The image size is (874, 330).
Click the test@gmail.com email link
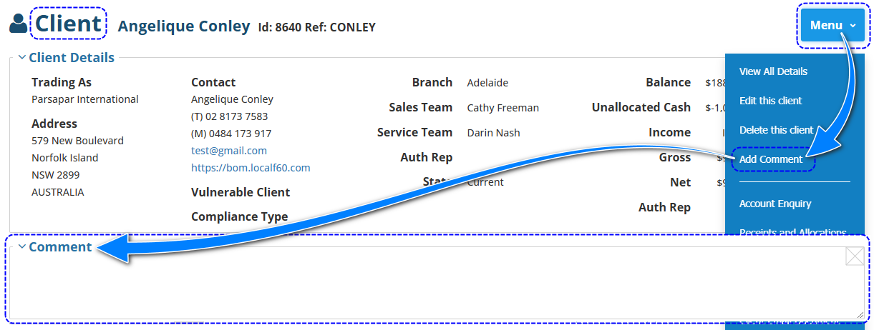(x=229, y=151)
